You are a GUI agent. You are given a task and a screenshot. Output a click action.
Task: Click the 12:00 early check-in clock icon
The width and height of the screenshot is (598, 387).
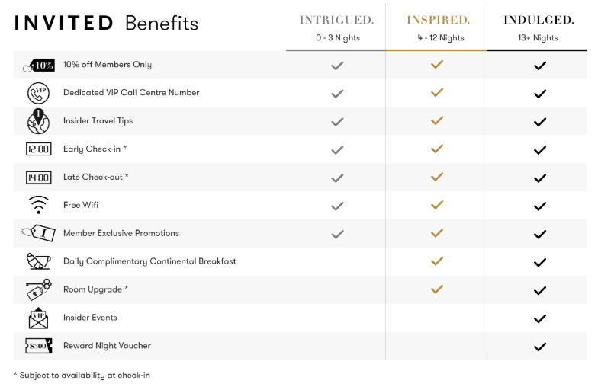[38, 149]
